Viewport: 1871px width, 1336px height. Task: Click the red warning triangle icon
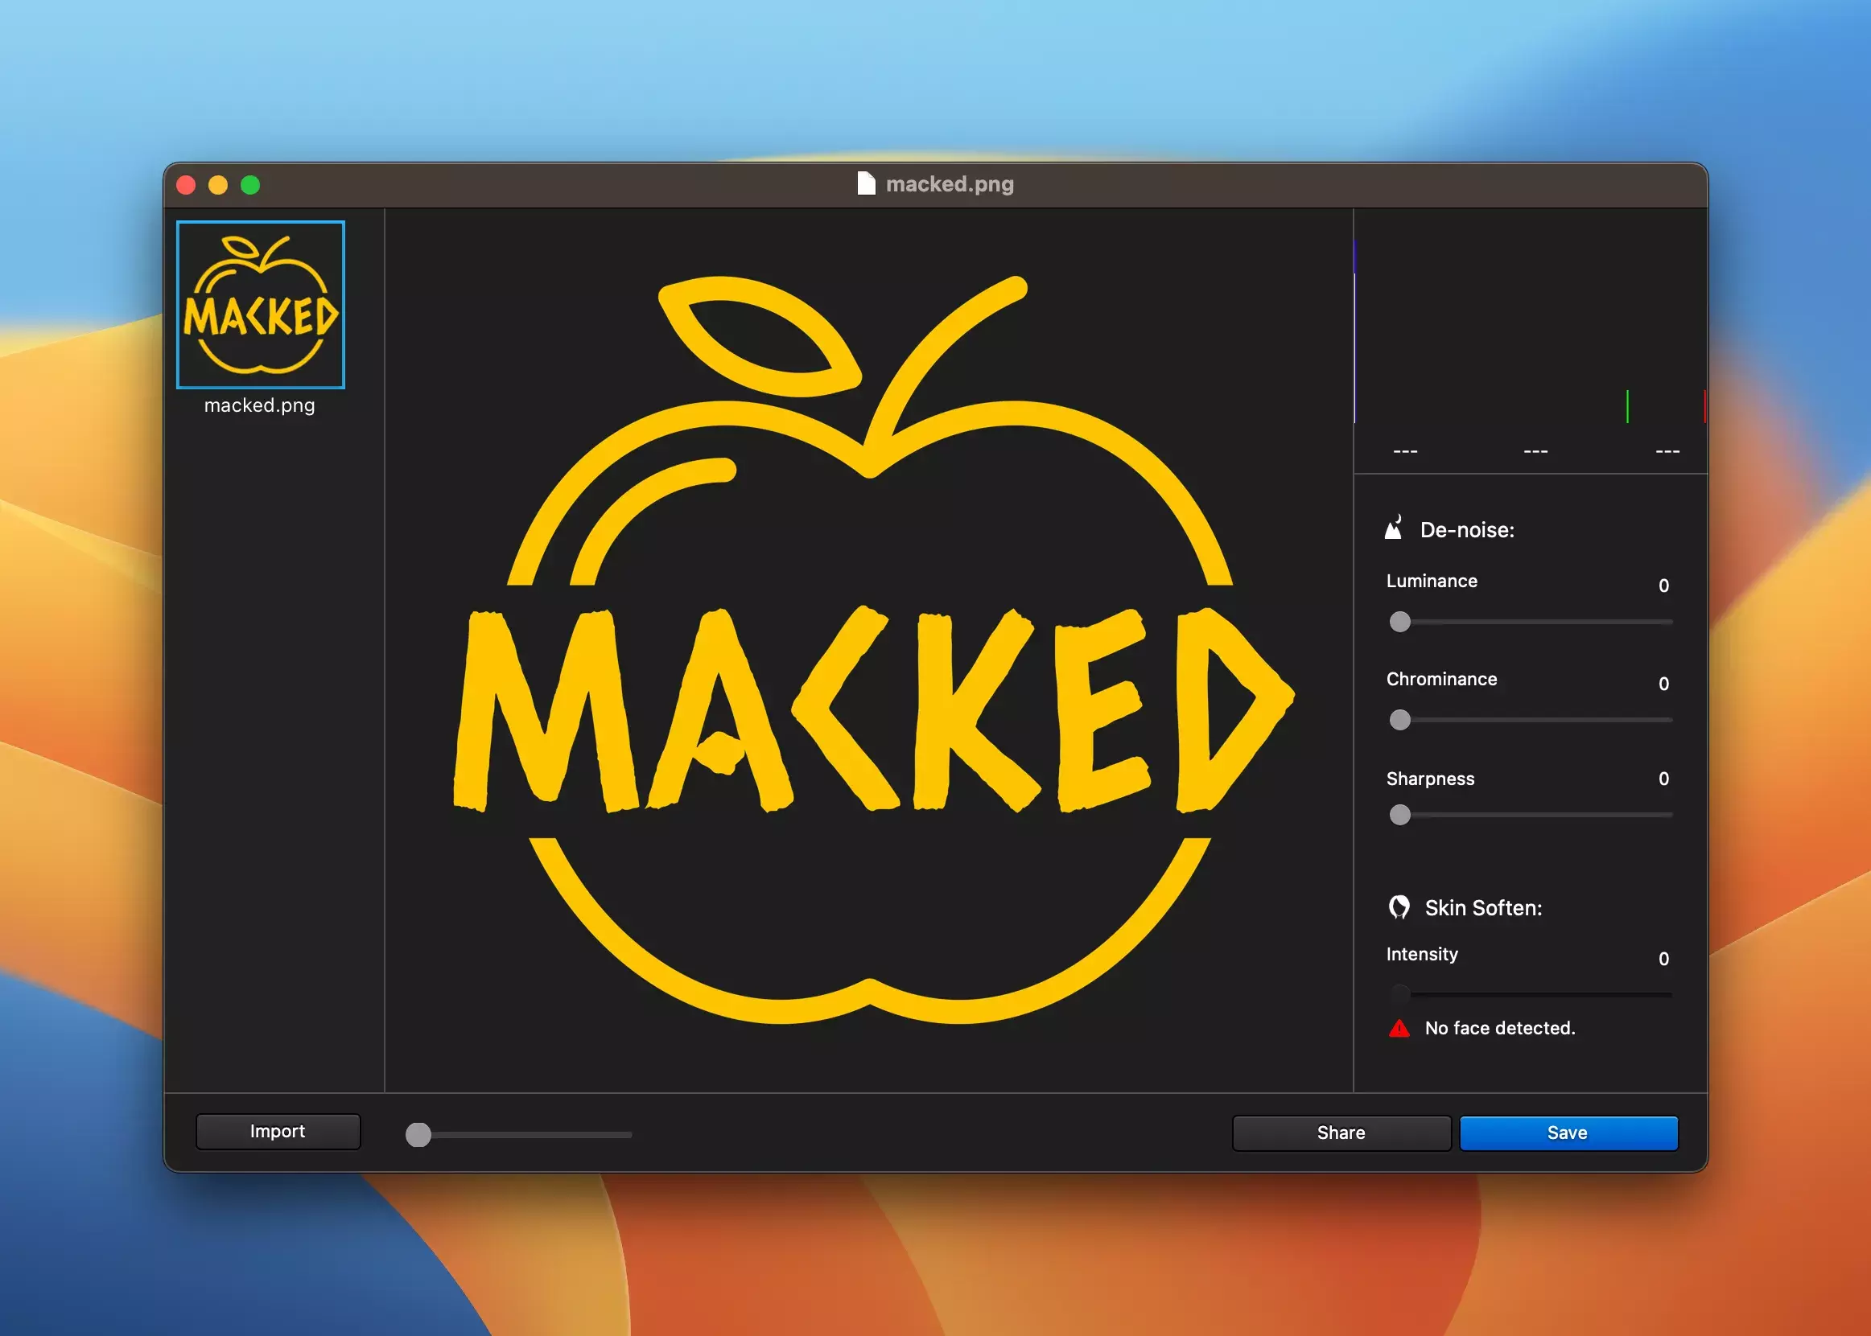pyautogui.click(x=1399, y=1028)
